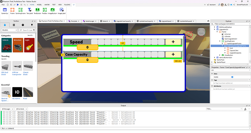Open the Models category dropdown in Toolbox

click(9, 30)
